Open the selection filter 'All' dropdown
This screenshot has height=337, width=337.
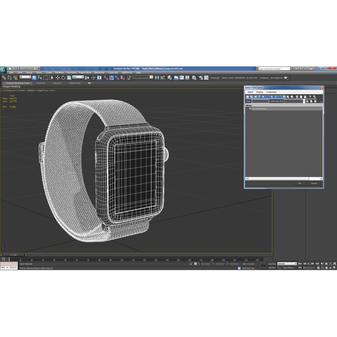coord(25,77)
